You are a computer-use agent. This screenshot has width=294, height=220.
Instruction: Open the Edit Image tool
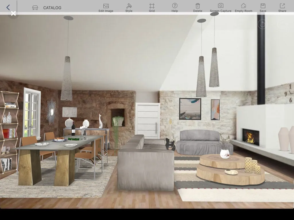(x=106, y=8)
